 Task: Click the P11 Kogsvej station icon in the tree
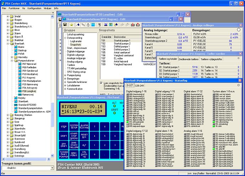pos(20,78)
